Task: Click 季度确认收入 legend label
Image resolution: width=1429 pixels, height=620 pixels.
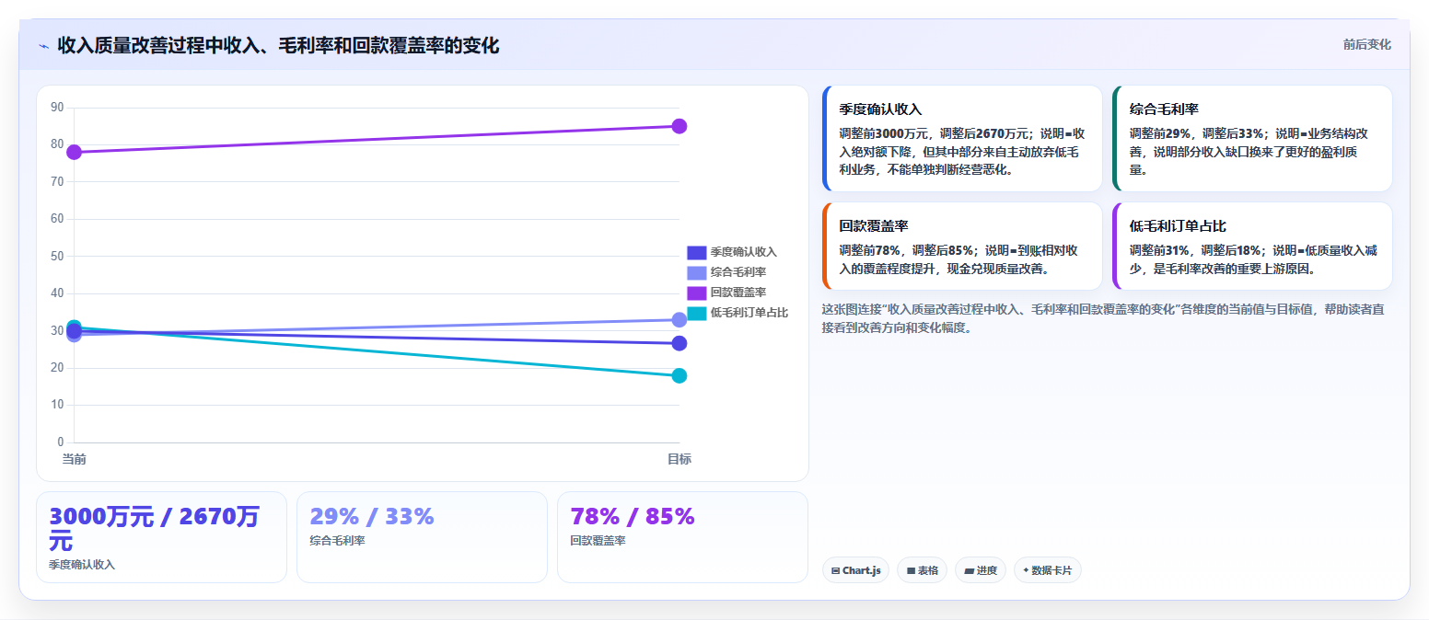Action: click(x=744, y=252)
